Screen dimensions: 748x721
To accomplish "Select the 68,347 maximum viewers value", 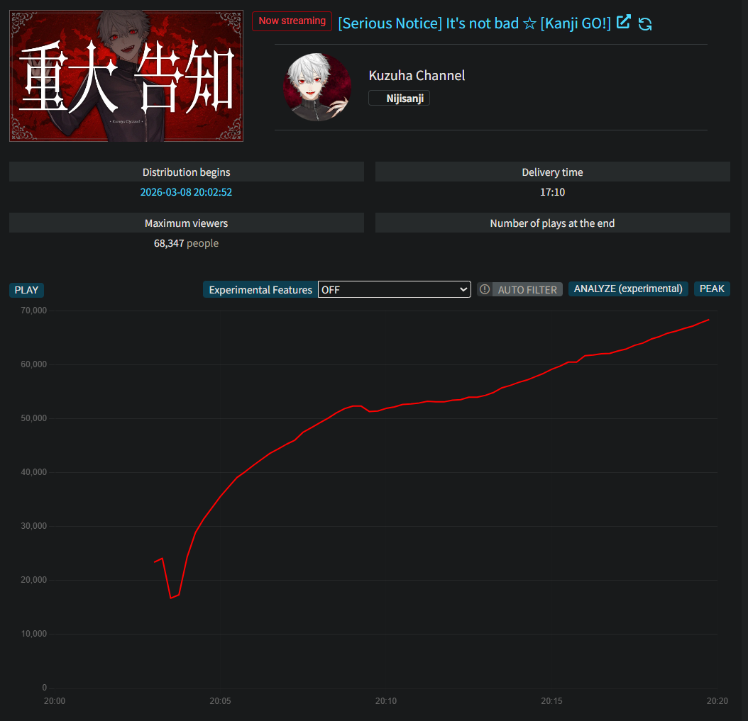I will click(x=169, y=243).
